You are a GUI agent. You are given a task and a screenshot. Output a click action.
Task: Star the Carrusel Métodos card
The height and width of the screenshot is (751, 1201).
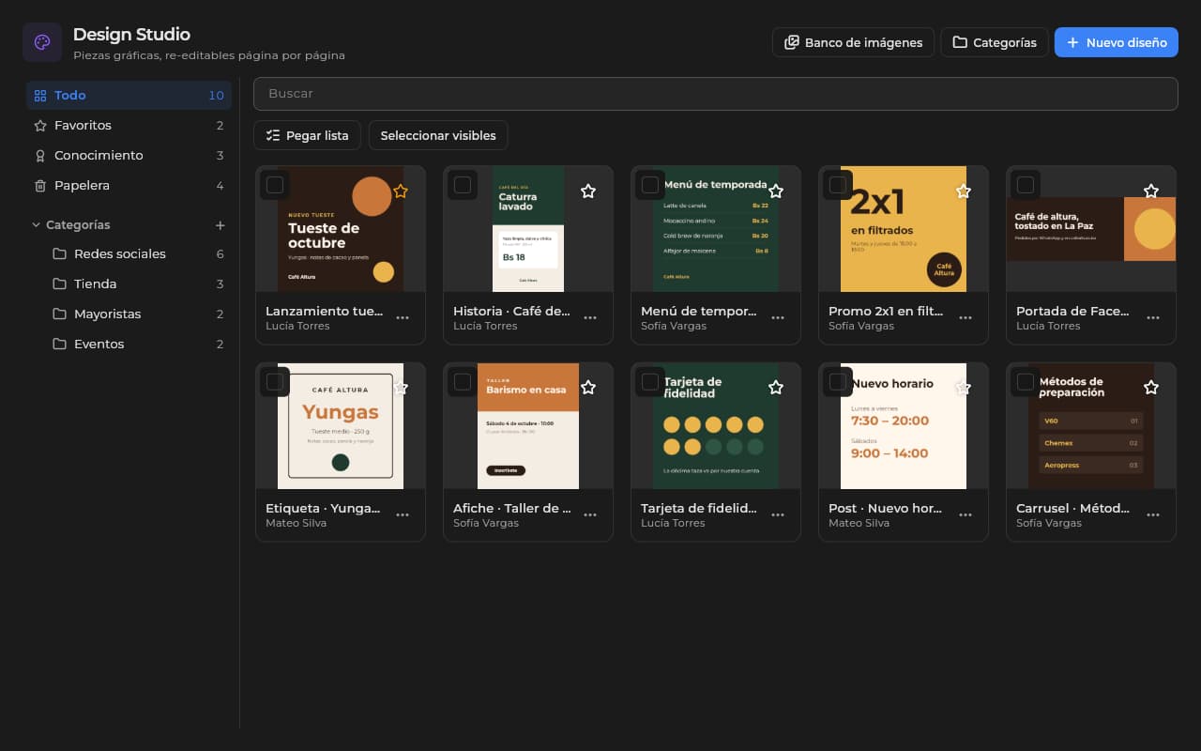pyautogui.click(x=1151, y=388)
